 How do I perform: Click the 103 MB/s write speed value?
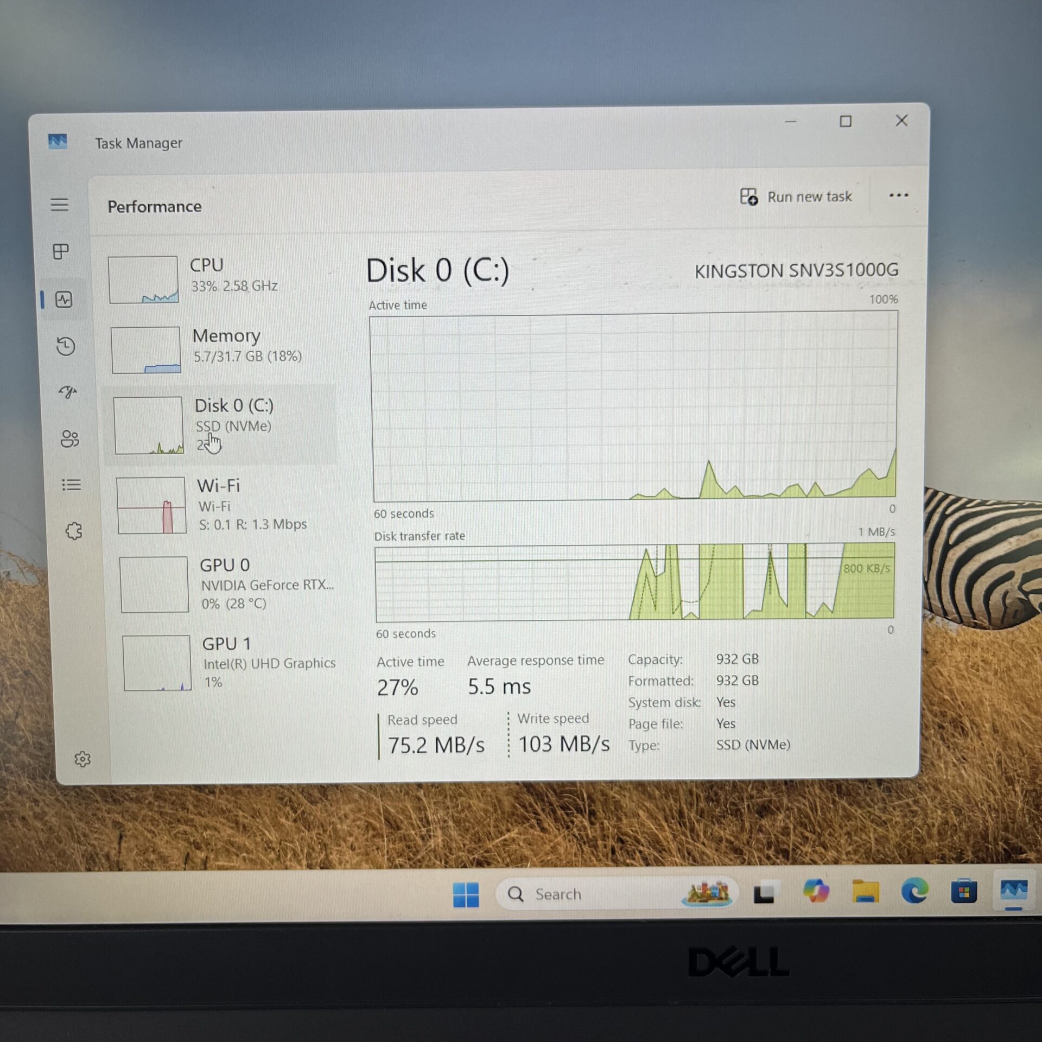[x=564, y=744]
